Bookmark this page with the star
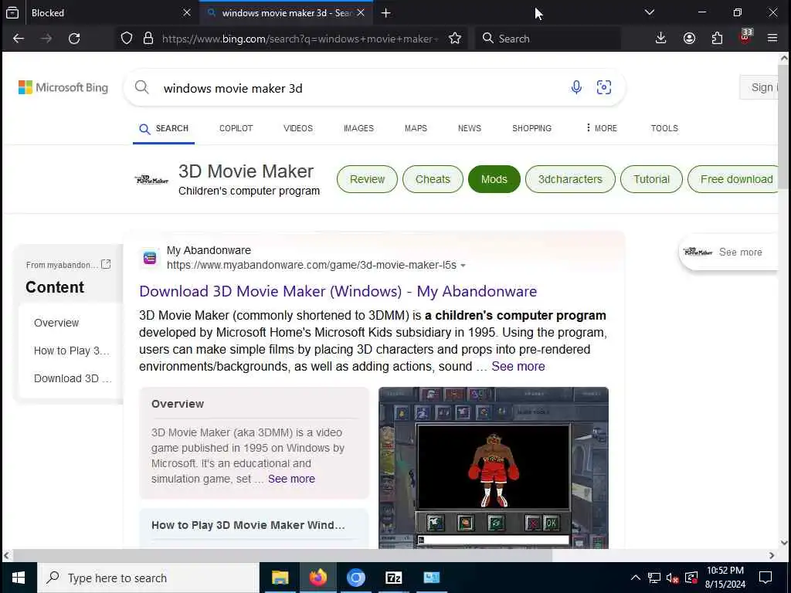 (x=454, y=39)
